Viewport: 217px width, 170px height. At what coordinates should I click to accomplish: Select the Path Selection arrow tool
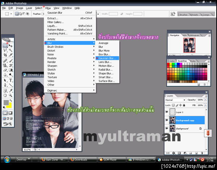[5, 80]
